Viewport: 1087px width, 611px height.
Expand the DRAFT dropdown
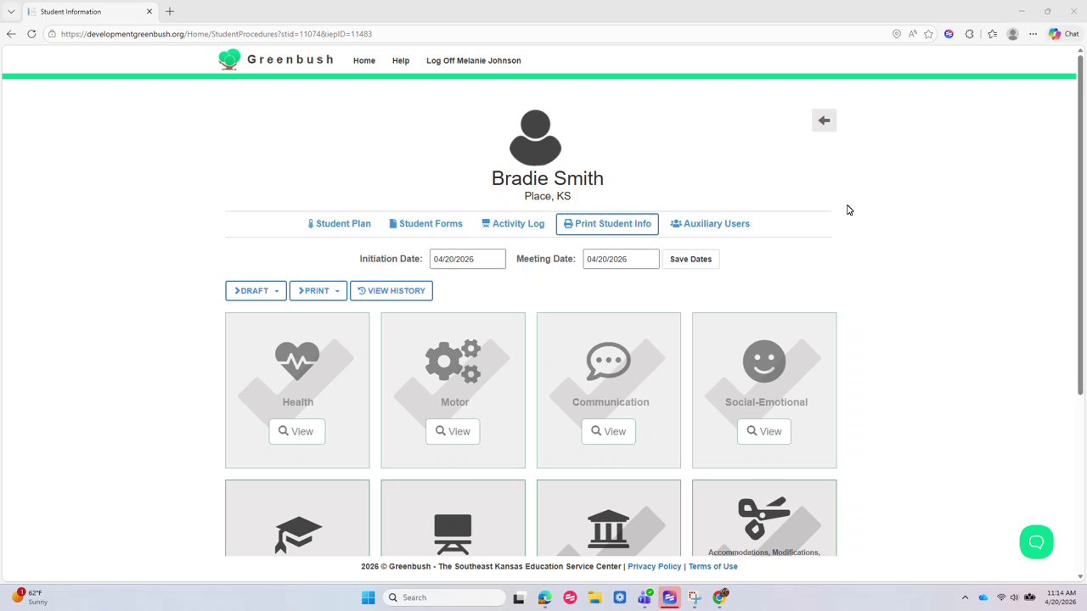(256, 291)
